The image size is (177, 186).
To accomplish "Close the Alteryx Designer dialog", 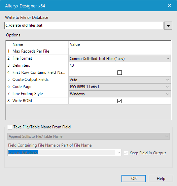I will tap(169, 6).
